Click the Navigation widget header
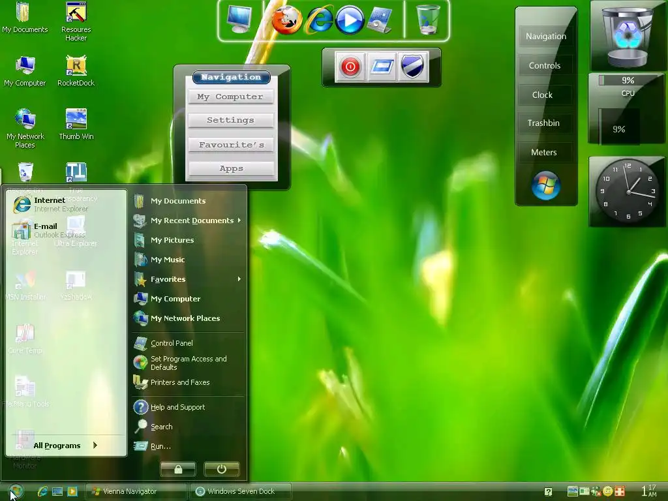 point(231,77)
